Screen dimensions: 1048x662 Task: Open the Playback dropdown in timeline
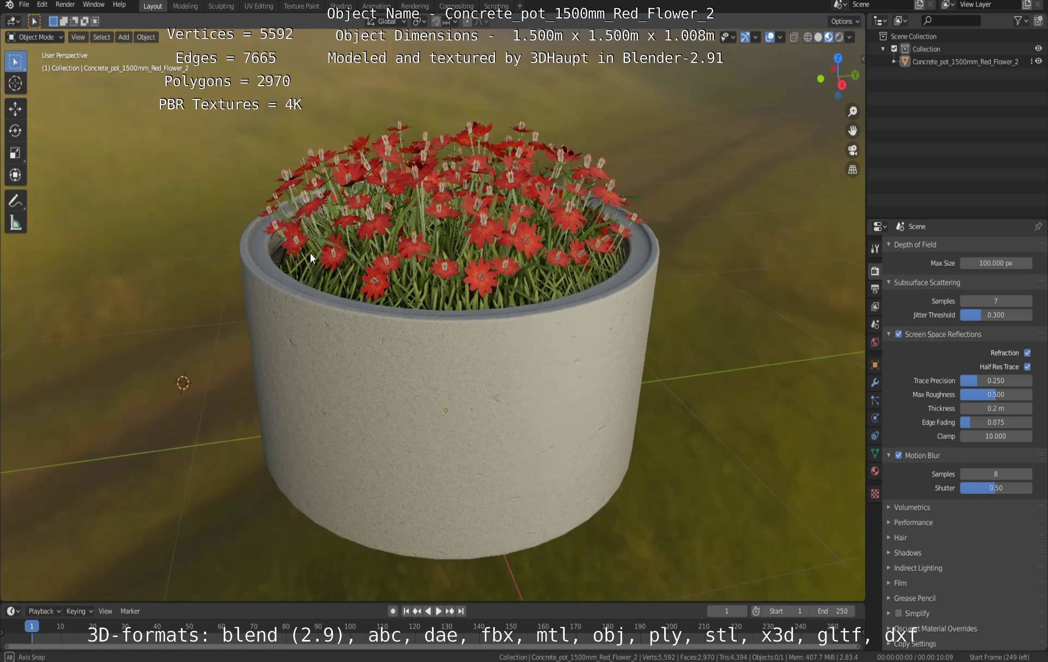44,611
